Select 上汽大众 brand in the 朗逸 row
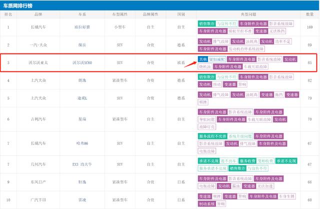The image size is (320, 209). tap(38, 80)
